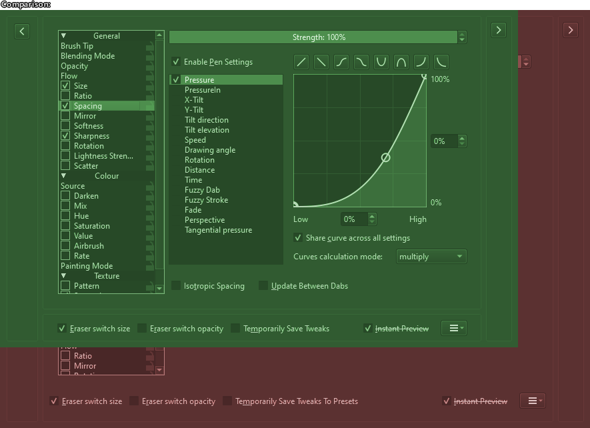The image size is (590, 428).
Task: Click the Low value input field
Action: (x=355, y=219)
